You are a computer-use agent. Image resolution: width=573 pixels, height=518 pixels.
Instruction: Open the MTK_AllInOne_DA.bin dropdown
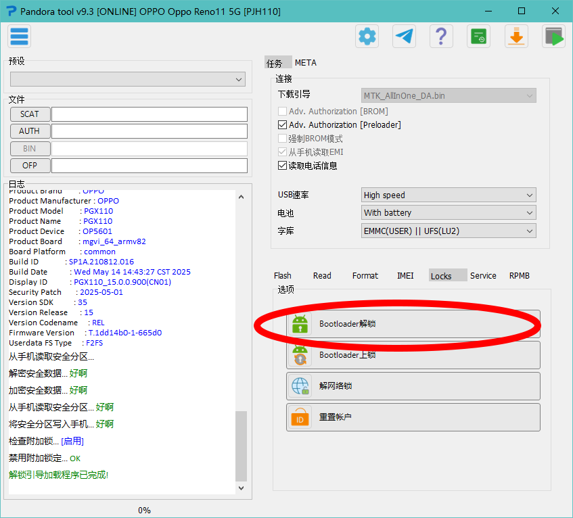tap(449, 96)
